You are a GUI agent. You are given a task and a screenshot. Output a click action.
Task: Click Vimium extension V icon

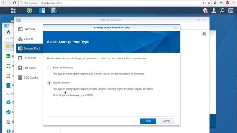click(221, 3)
